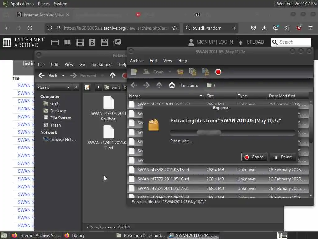Click Browse Network in Places sidebar
The height and width of the screenshot is (239, 318).
[60, 139]
